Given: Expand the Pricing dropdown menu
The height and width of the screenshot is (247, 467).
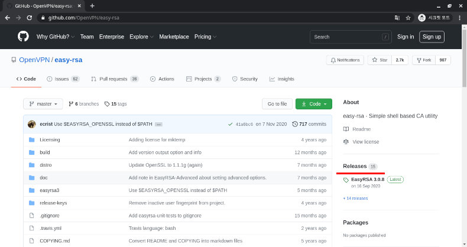Looking at the screenshot, I should tap(205, 37).
